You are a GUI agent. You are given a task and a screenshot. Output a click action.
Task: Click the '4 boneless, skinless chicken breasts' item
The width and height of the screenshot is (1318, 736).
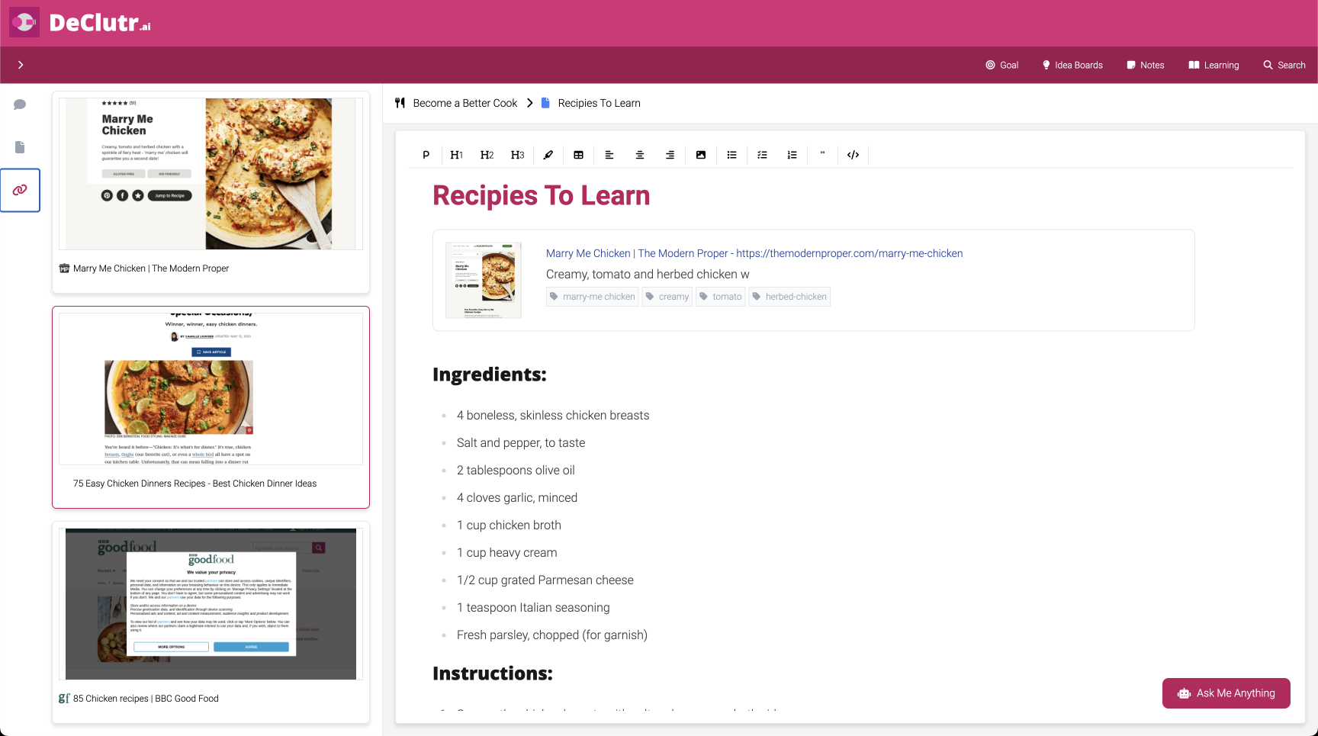[553, 416]
